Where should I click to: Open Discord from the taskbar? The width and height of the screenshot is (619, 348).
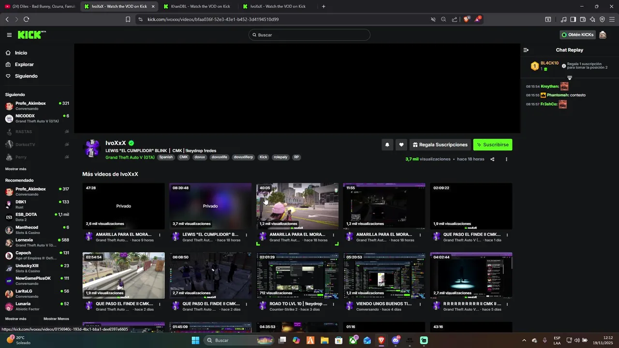click(396, 340)
